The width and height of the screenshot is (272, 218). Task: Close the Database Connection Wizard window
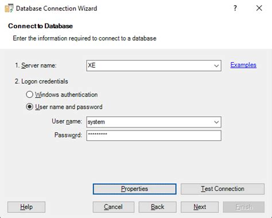(x=259, y=8)
